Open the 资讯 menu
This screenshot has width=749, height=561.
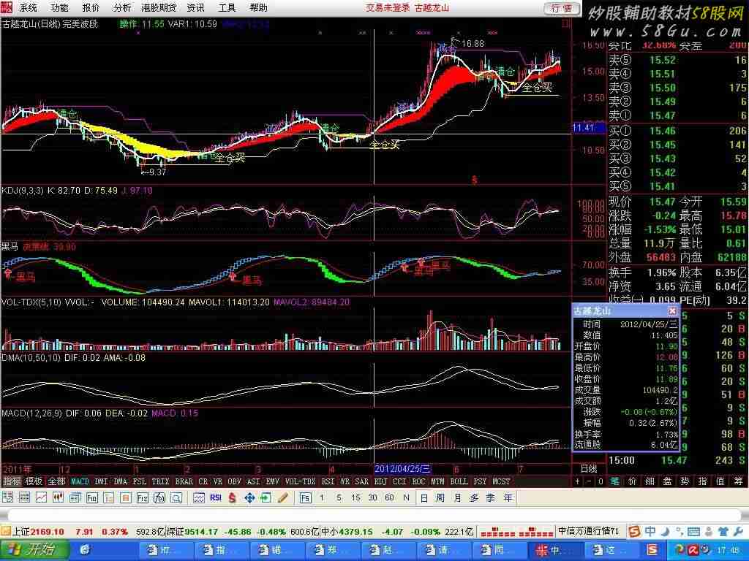coord(195,7)
